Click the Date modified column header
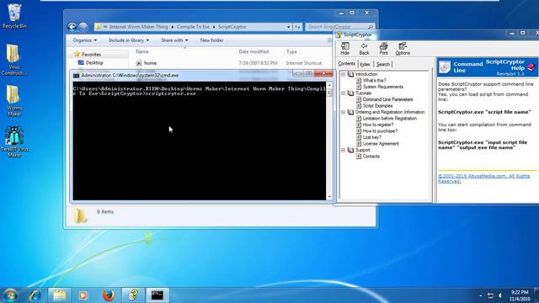539x303 pixels. [253, 51]
